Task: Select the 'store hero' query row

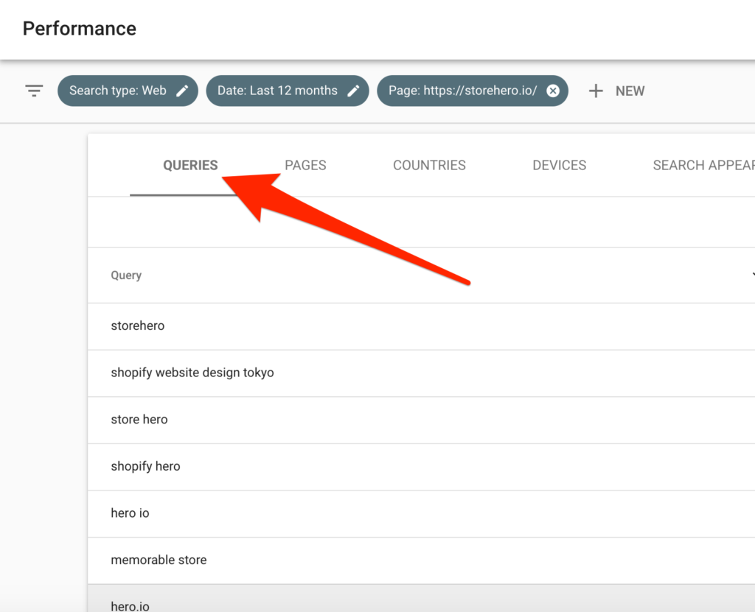Action: [x=421, y=420]
